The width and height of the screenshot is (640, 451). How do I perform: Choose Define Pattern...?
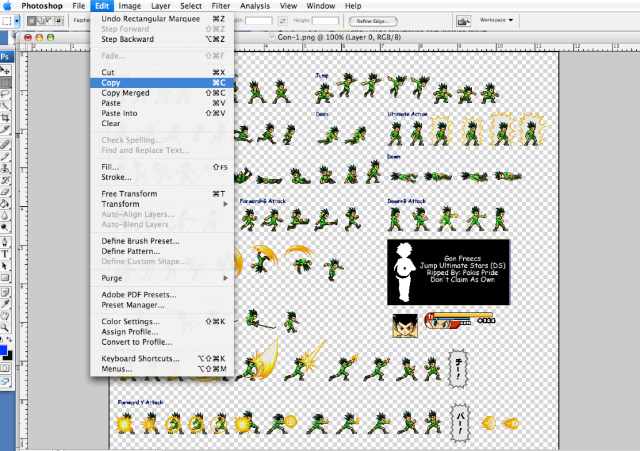[162, 251]
